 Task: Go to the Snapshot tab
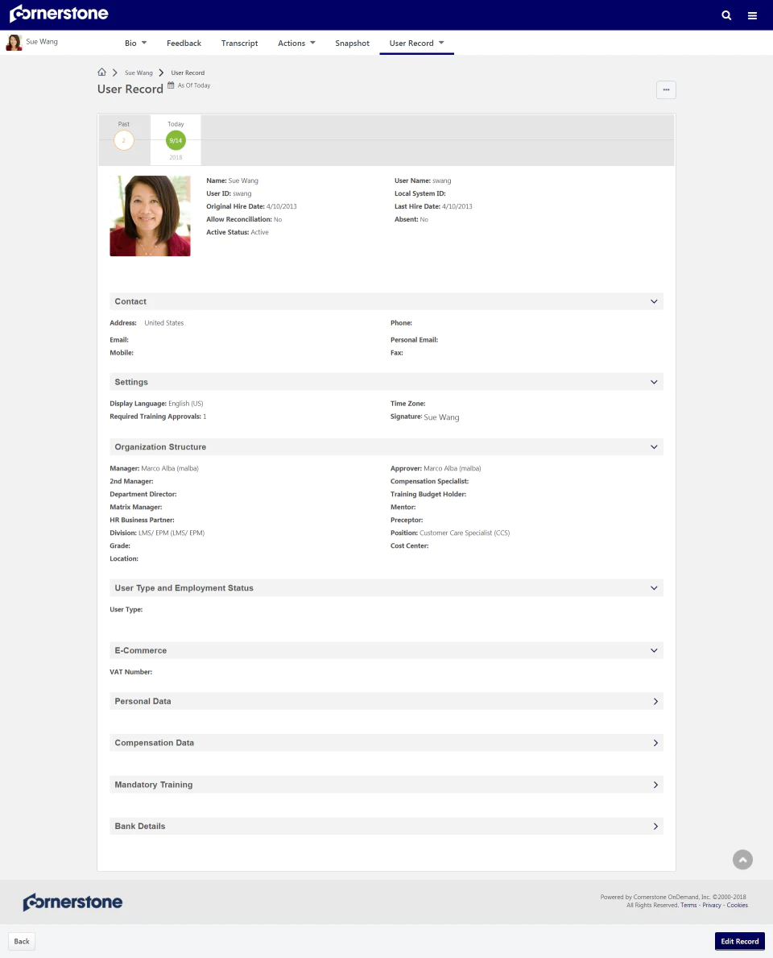tap(353, 43)
